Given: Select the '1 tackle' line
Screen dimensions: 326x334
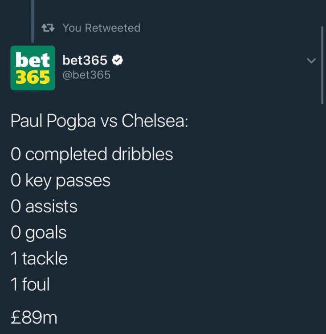Looking at the screenshot, I should point(39,258).
